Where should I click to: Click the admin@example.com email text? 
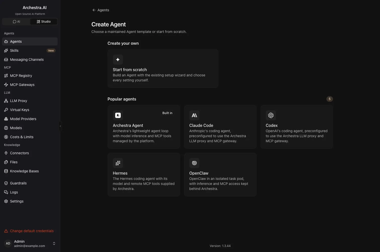29,246
